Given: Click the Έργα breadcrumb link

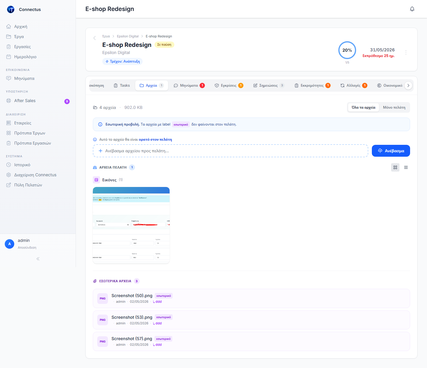Looking at the screenshot, I should pos(106,36).
